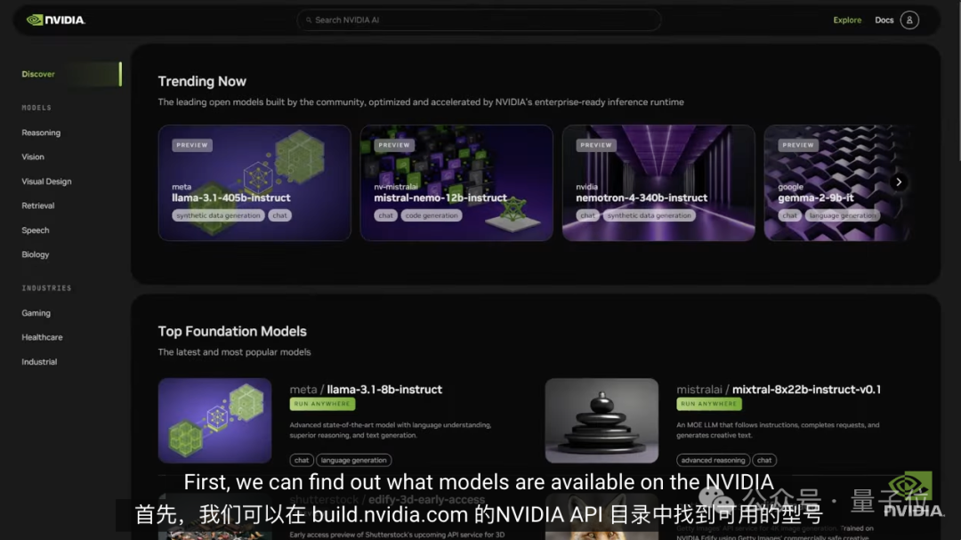Click the page scrollbar on right edge
Viewport: 961px width, 540px height.
pyautogui.click(x=958, y=80)
